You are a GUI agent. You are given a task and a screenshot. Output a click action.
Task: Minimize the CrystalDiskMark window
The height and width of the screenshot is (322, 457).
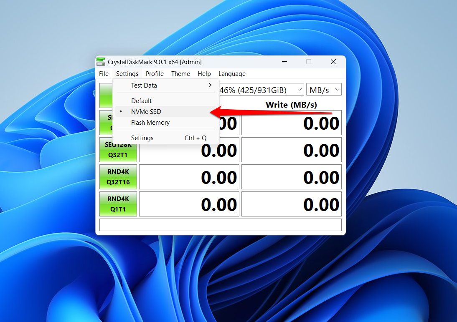pyautogui.click(x=284, y=62)
